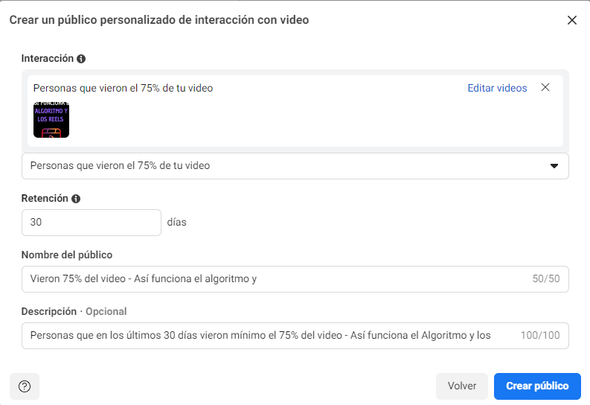This screenshot has width=590, height=405.
Task: Select the Algoritmo y los Reels video thumbnail
Action: tap(51, 119)
